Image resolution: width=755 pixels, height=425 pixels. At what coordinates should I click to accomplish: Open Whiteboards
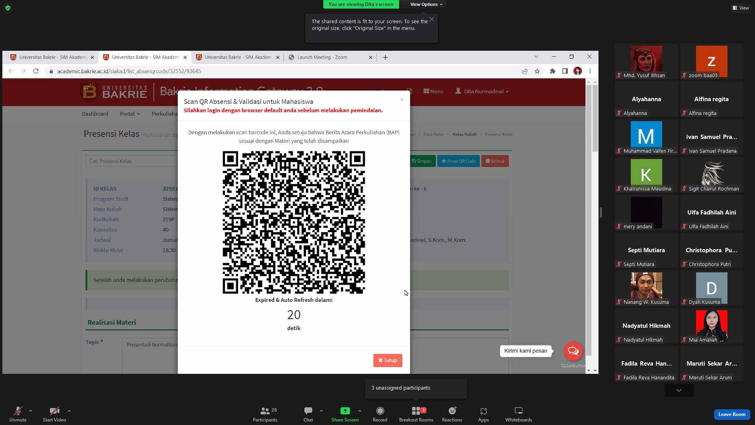(519, 414)
